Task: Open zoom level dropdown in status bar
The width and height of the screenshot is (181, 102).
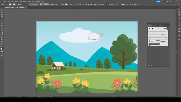Action: (x=10, y=97)
